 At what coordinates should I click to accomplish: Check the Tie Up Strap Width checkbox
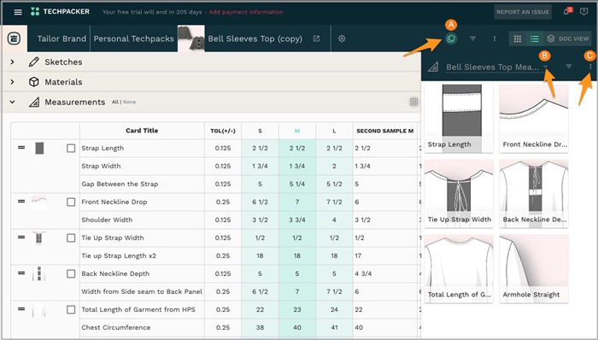click(x=71, y=237)
